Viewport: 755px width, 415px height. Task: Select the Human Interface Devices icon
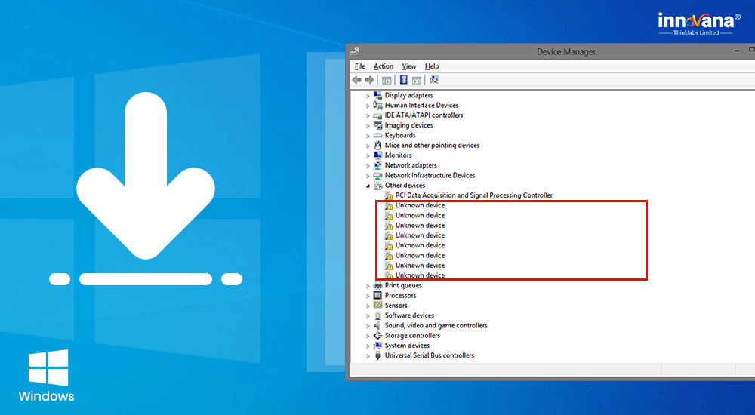(378, 106)
